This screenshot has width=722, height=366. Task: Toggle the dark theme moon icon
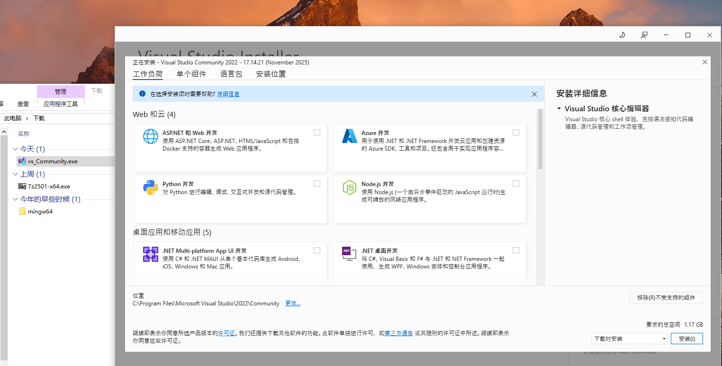[623, 35]
